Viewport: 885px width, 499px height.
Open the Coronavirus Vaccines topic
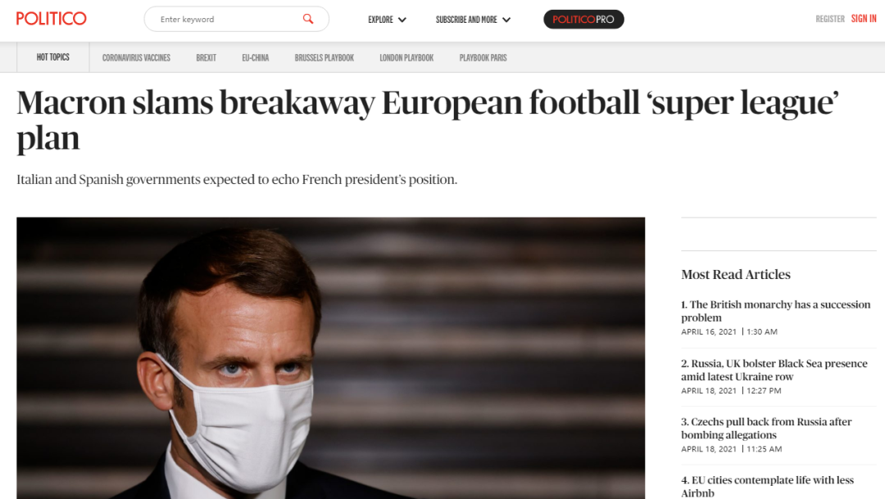[136, 58]
